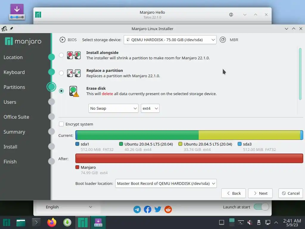Click the Manjaro Hello window logo icon
Viewport: 305px width, 229px height.
(x=38, y=15)
